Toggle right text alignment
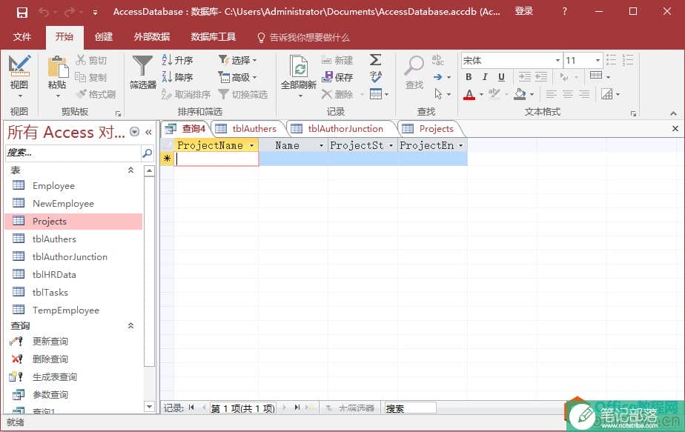Screen dimensions: 685x432 [584, 94]
